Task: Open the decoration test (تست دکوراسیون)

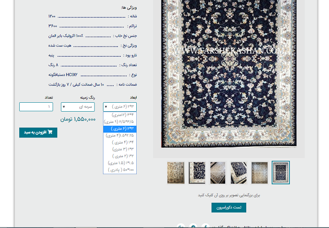Action: [x=229, y=207]
